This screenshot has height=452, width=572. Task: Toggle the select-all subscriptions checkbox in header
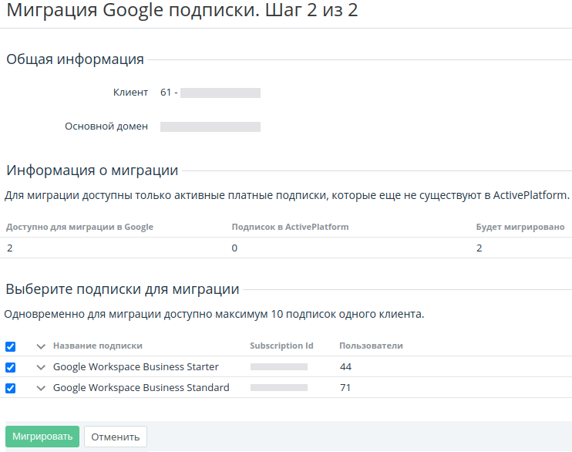(11, 346)
